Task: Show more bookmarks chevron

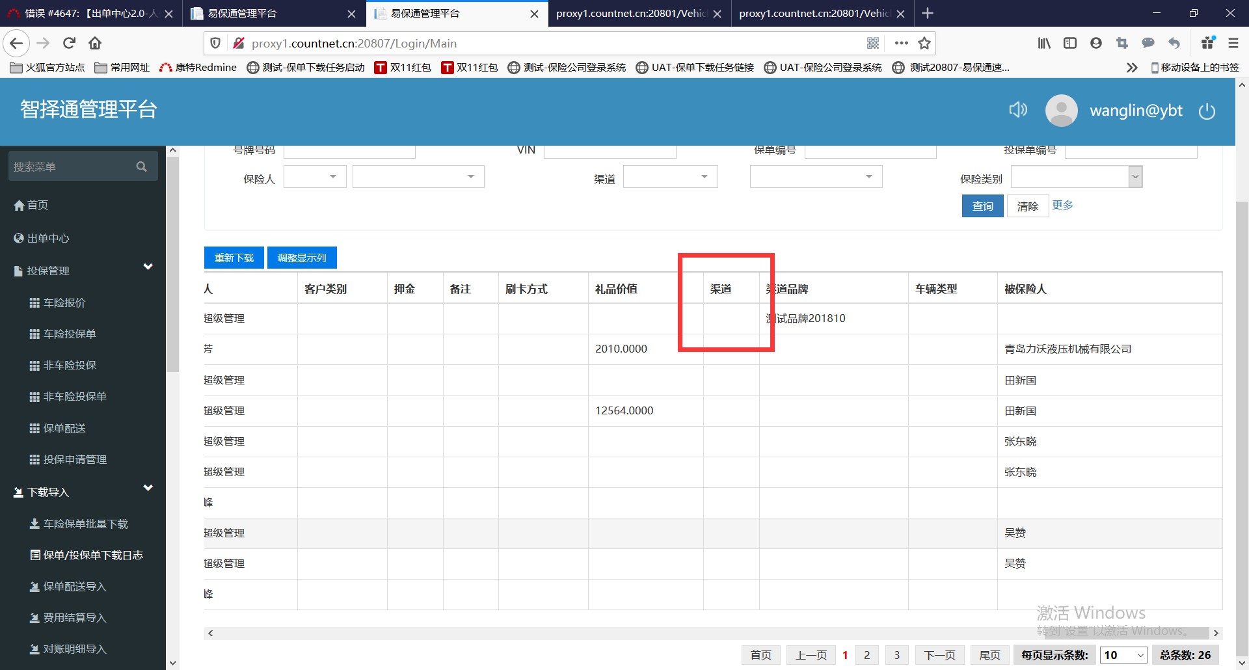Action: [x=1132, y=67]
